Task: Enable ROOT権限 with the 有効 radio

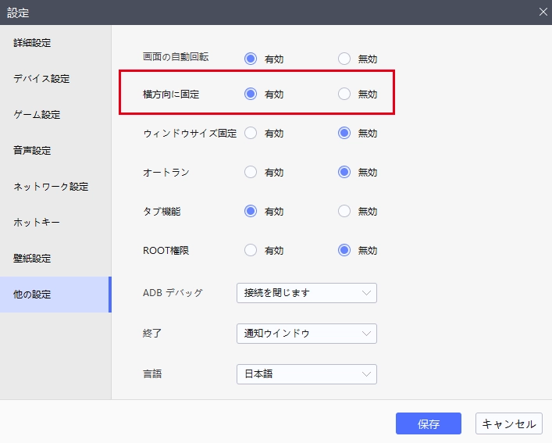Action: point(251,250)
